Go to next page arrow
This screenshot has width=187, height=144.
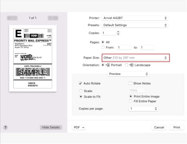tap(50, 18)
